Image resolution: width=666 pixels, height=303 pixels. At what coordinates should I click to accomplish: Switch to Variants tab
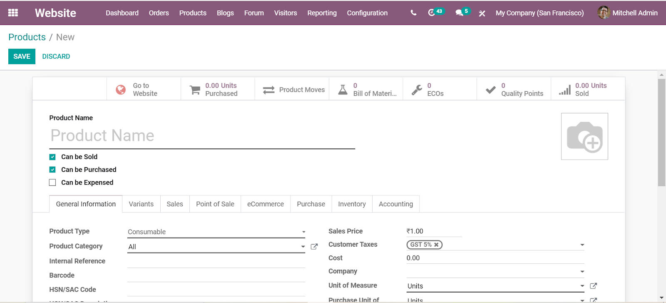click(141, 204)
